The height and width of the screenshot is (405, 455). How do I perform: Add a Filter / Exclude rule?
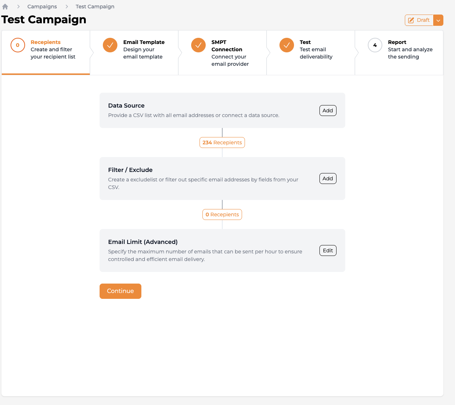(328, 179)
